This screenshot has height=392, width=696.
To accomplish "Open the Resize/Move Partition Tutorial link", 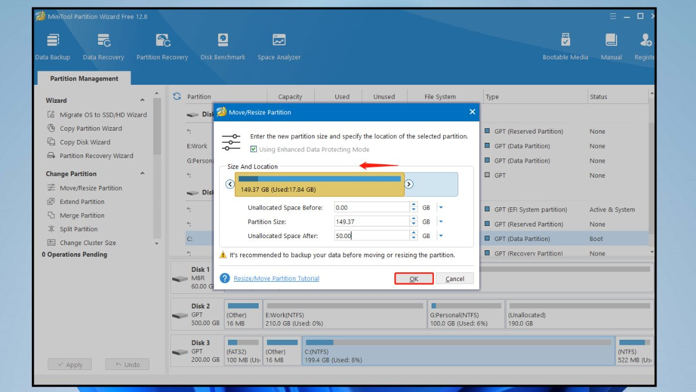I will [x=276, y=278].
